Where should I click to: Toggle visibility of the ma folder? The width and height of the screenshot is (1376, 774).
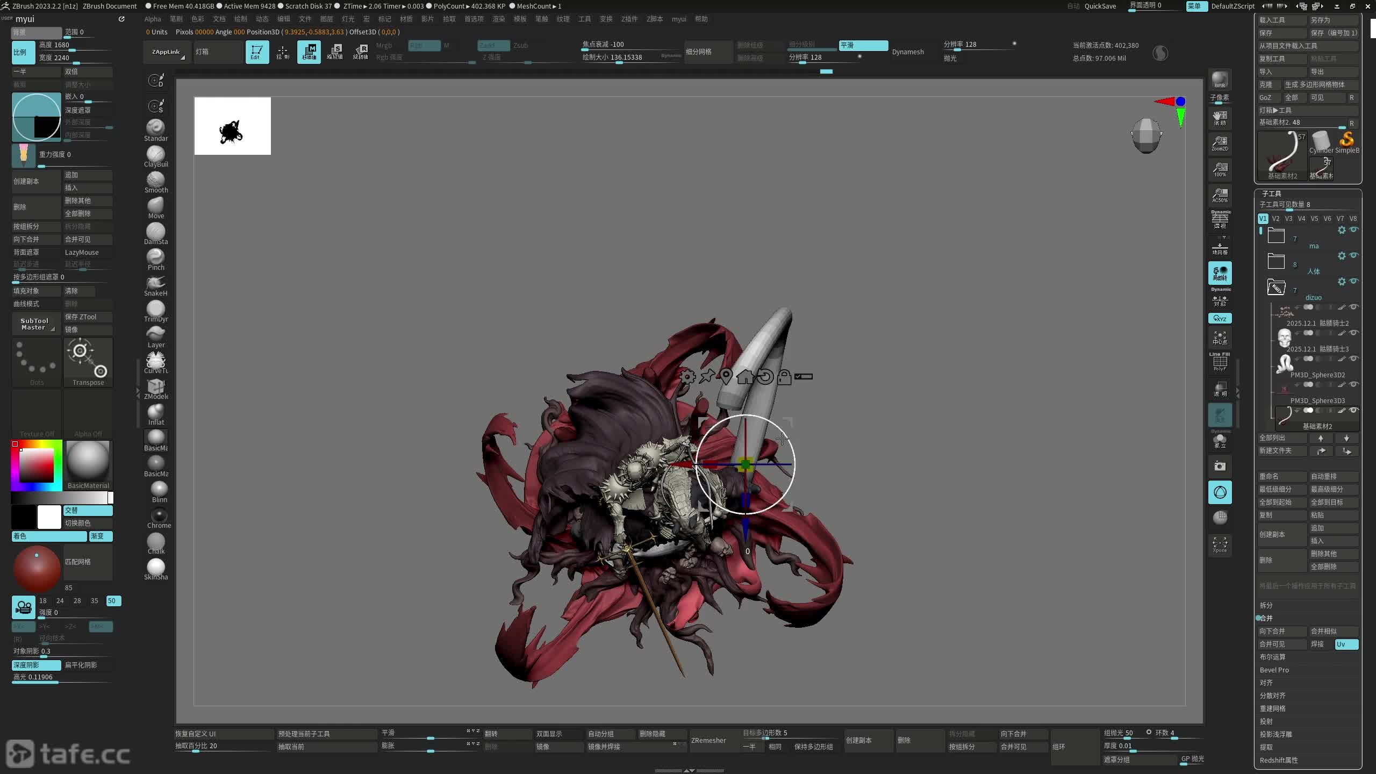pos(1354,230)
